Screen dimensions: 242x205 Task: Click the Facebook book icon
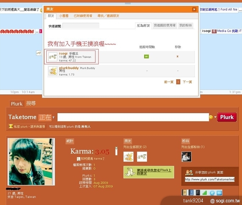pyautogui.click(x=191, y=192)
